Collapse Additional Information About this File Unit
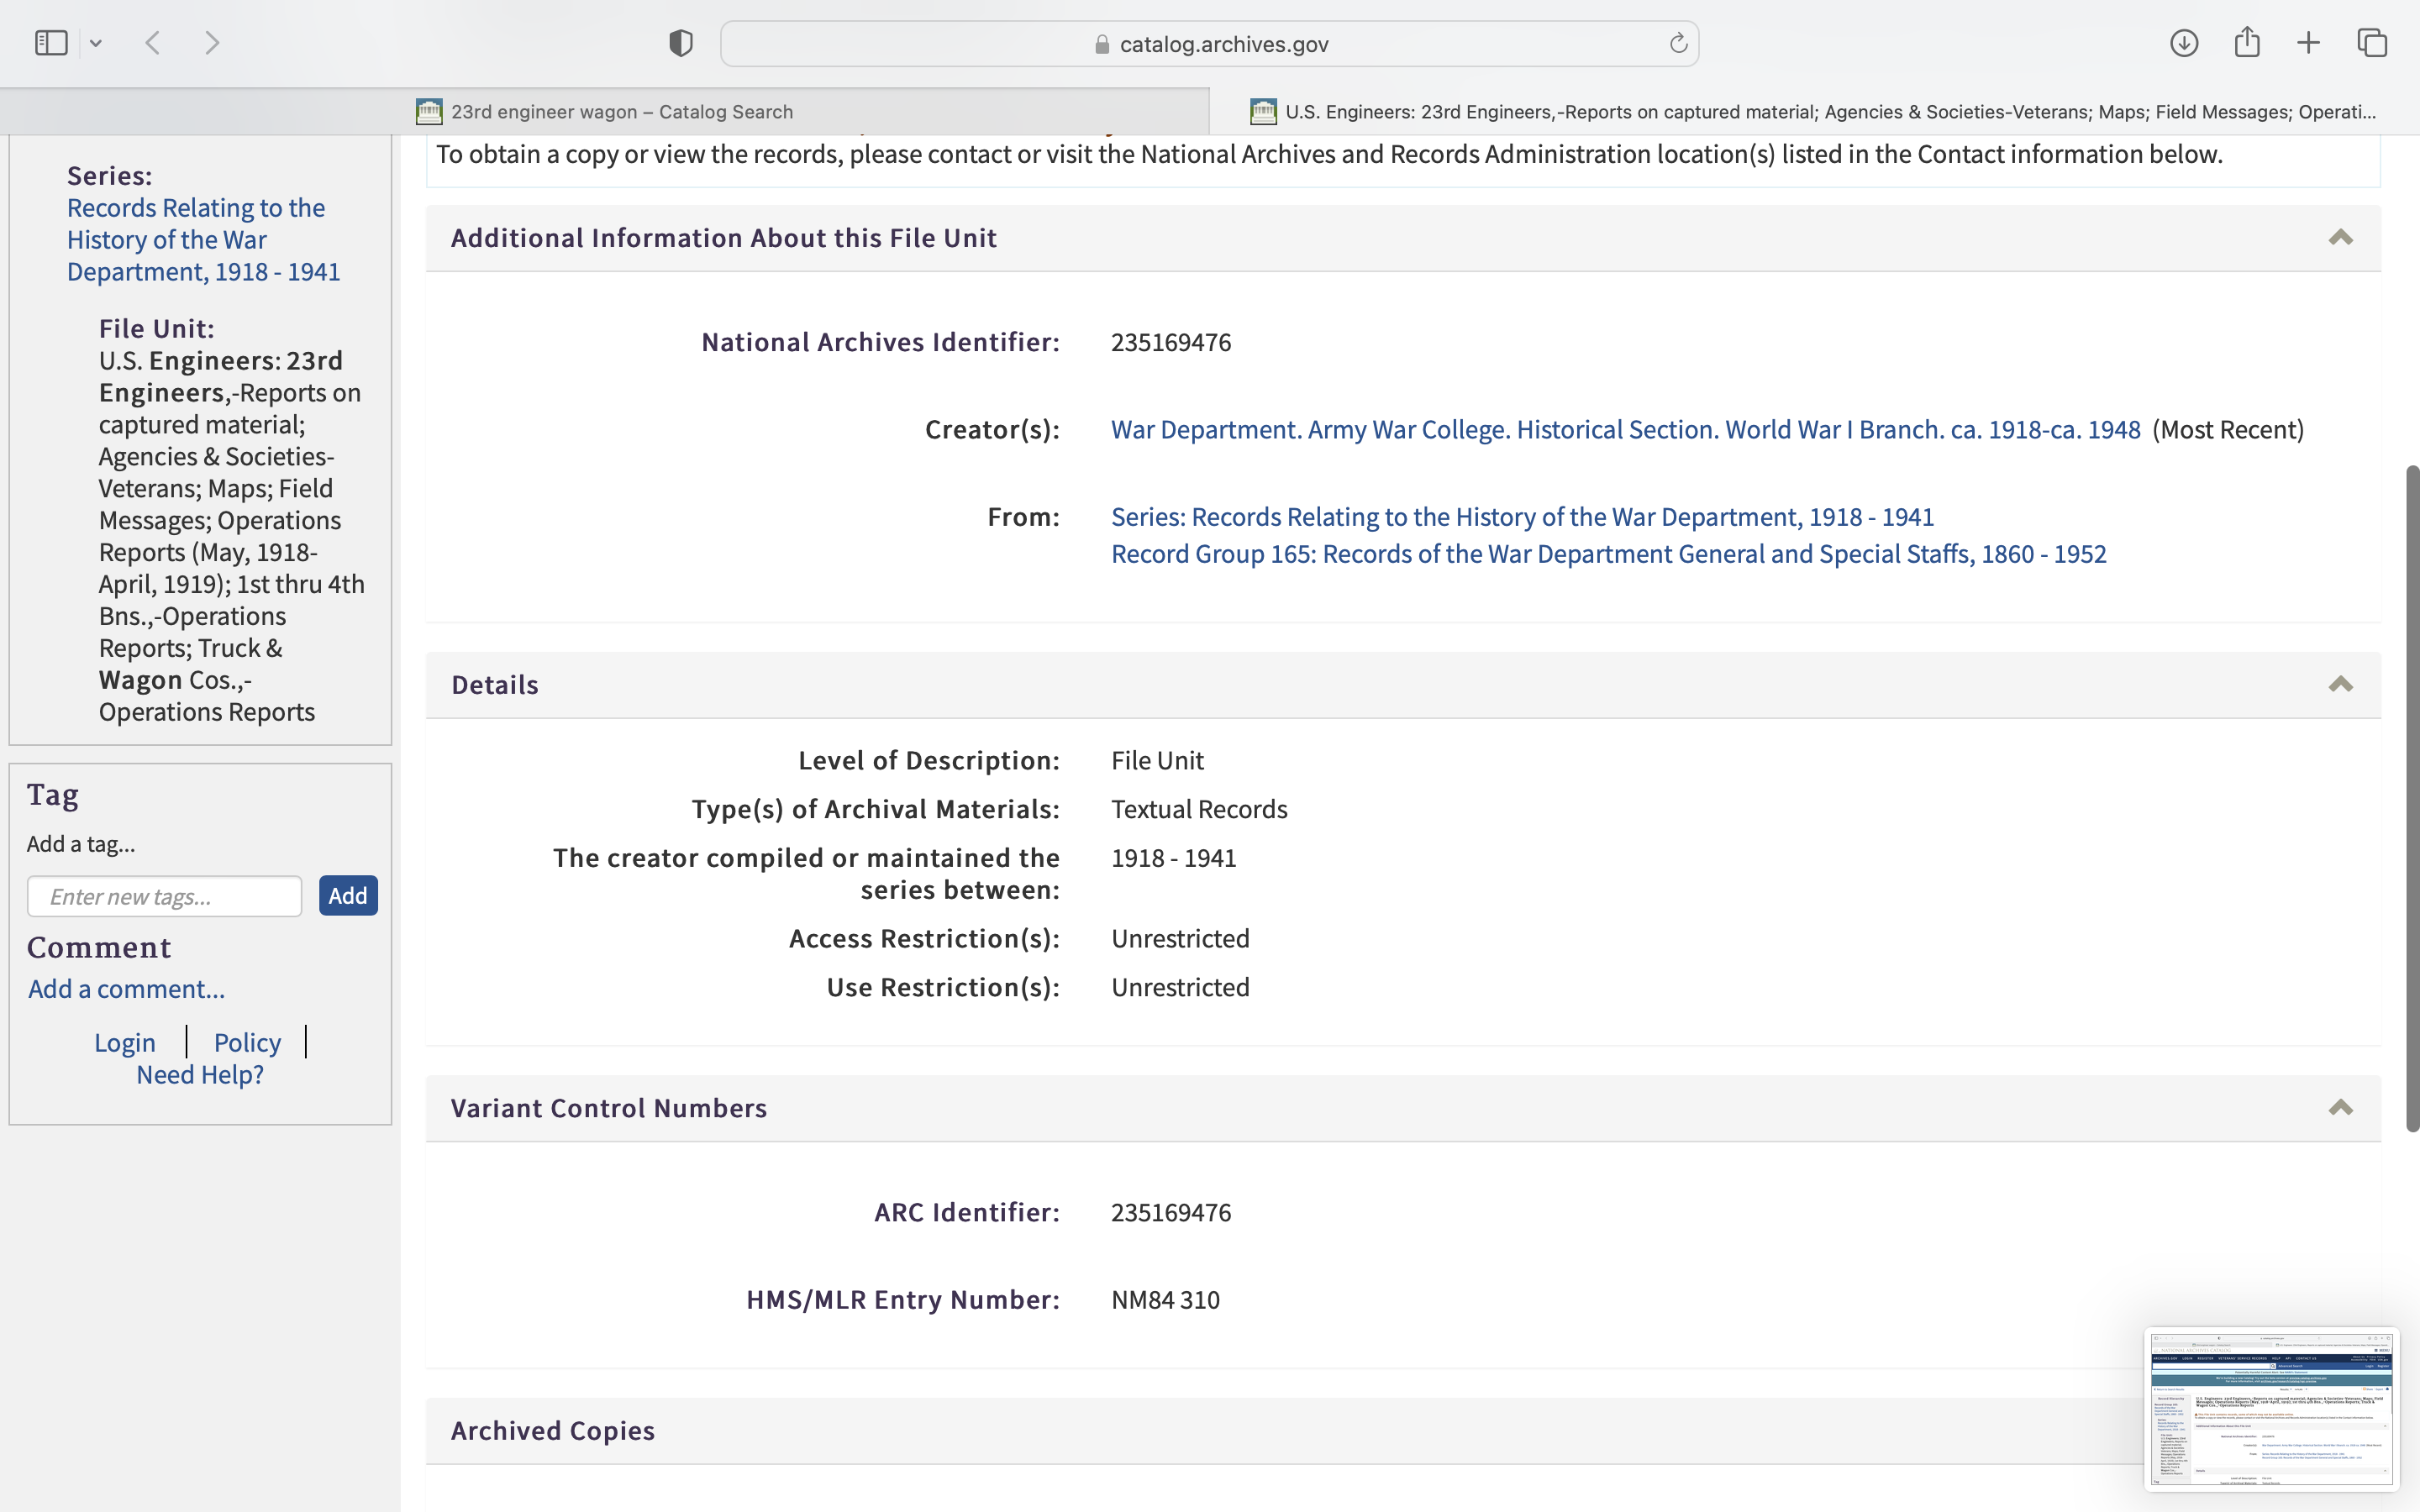 (x=2340, y=238)
